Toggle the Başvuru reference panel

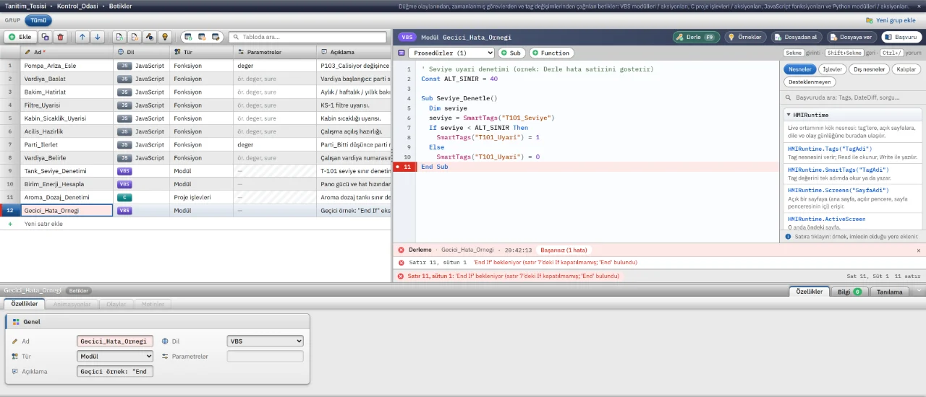[x=901, y=37]
